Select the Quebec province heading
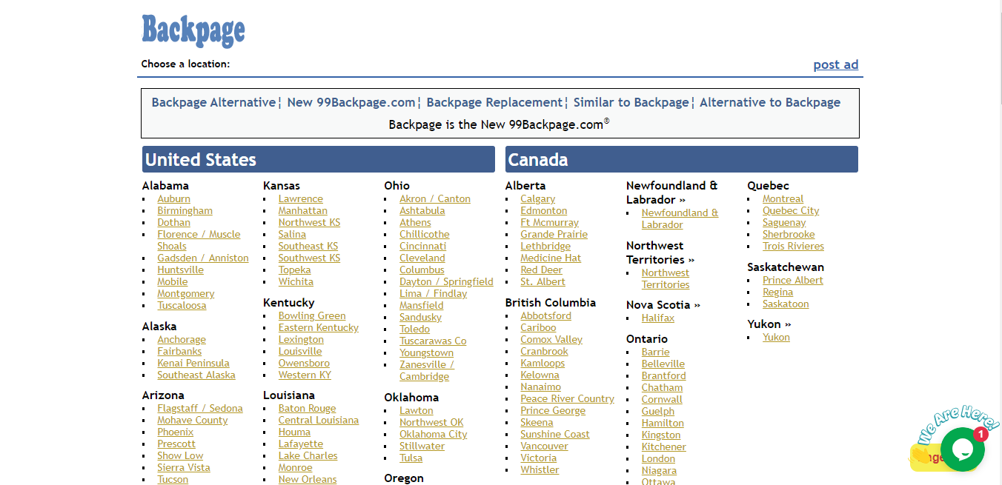Screen dimensions: 1002x485 point(768,186)
